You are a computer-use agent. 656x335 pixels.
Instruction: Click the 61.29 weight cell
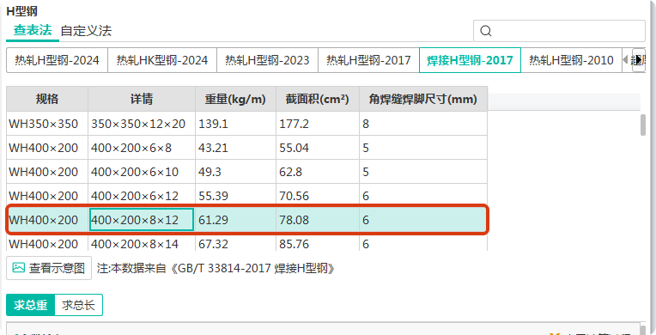(235, 220)
